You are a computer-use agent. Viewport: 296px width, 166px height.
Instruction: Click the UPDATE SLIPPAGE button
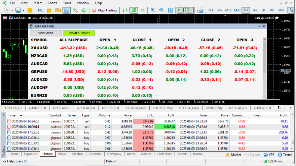click(x=79, y=33)
